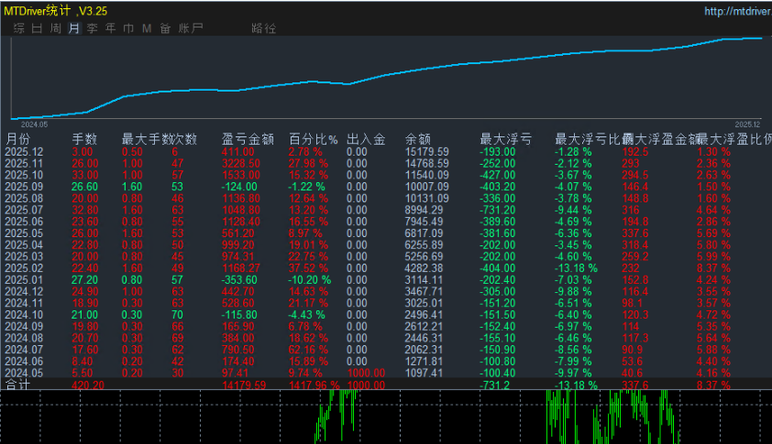Viewport: 772px width, 444px height.
Task: Switch to the 季 (quarterly) tab
Action: pyautogui.click(x=92, y=28)
